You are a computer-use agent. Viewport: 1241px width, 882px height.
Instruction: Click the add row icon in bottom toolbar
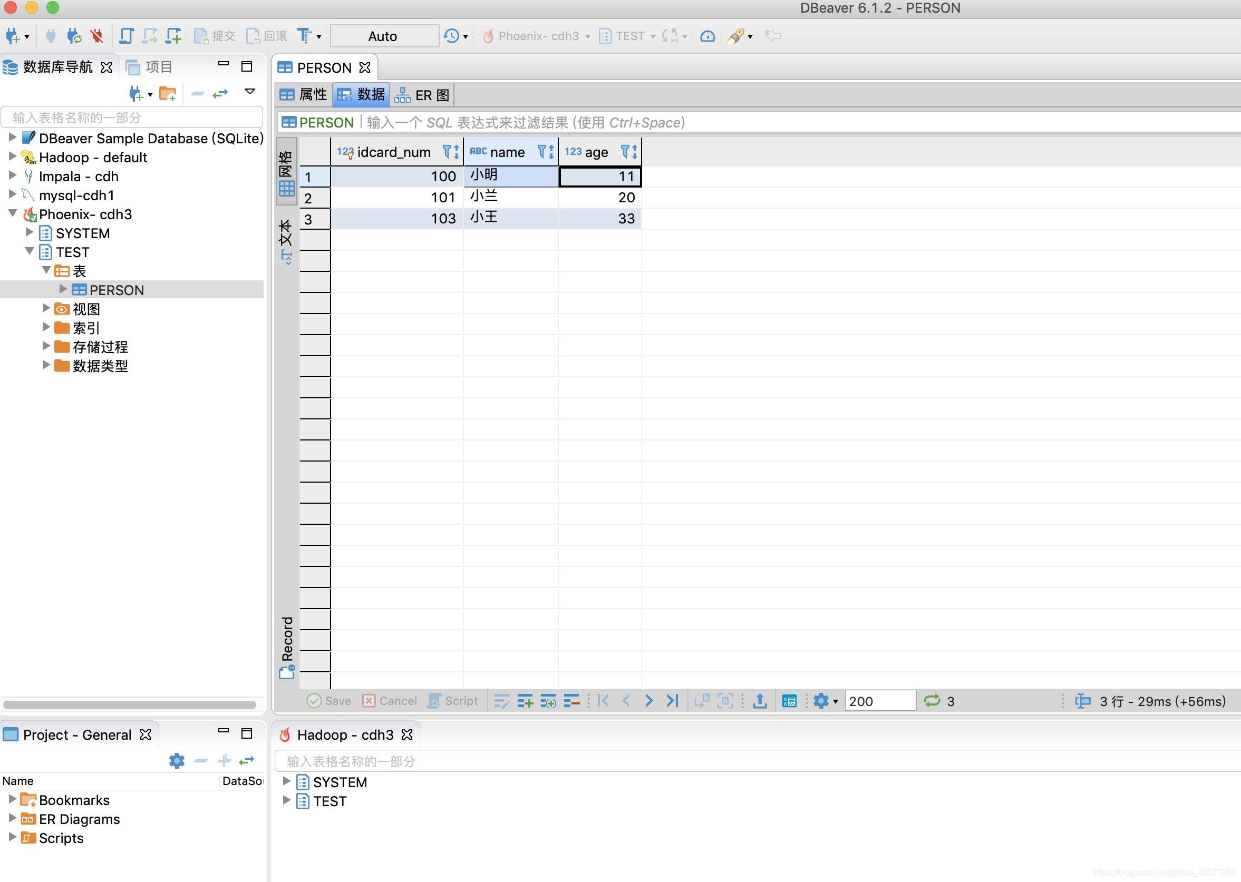click(525, 701)
